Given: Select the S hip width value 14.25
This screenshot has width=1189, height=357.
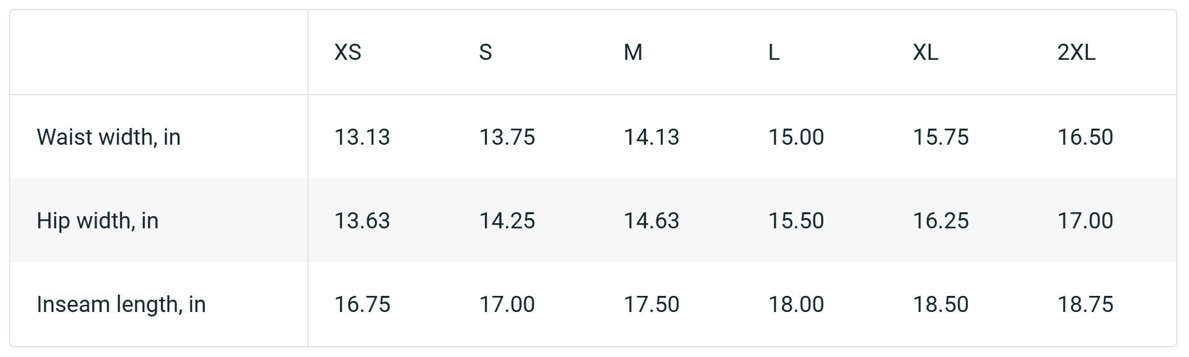Looking at the screenshot, I should tap(507, 221).
